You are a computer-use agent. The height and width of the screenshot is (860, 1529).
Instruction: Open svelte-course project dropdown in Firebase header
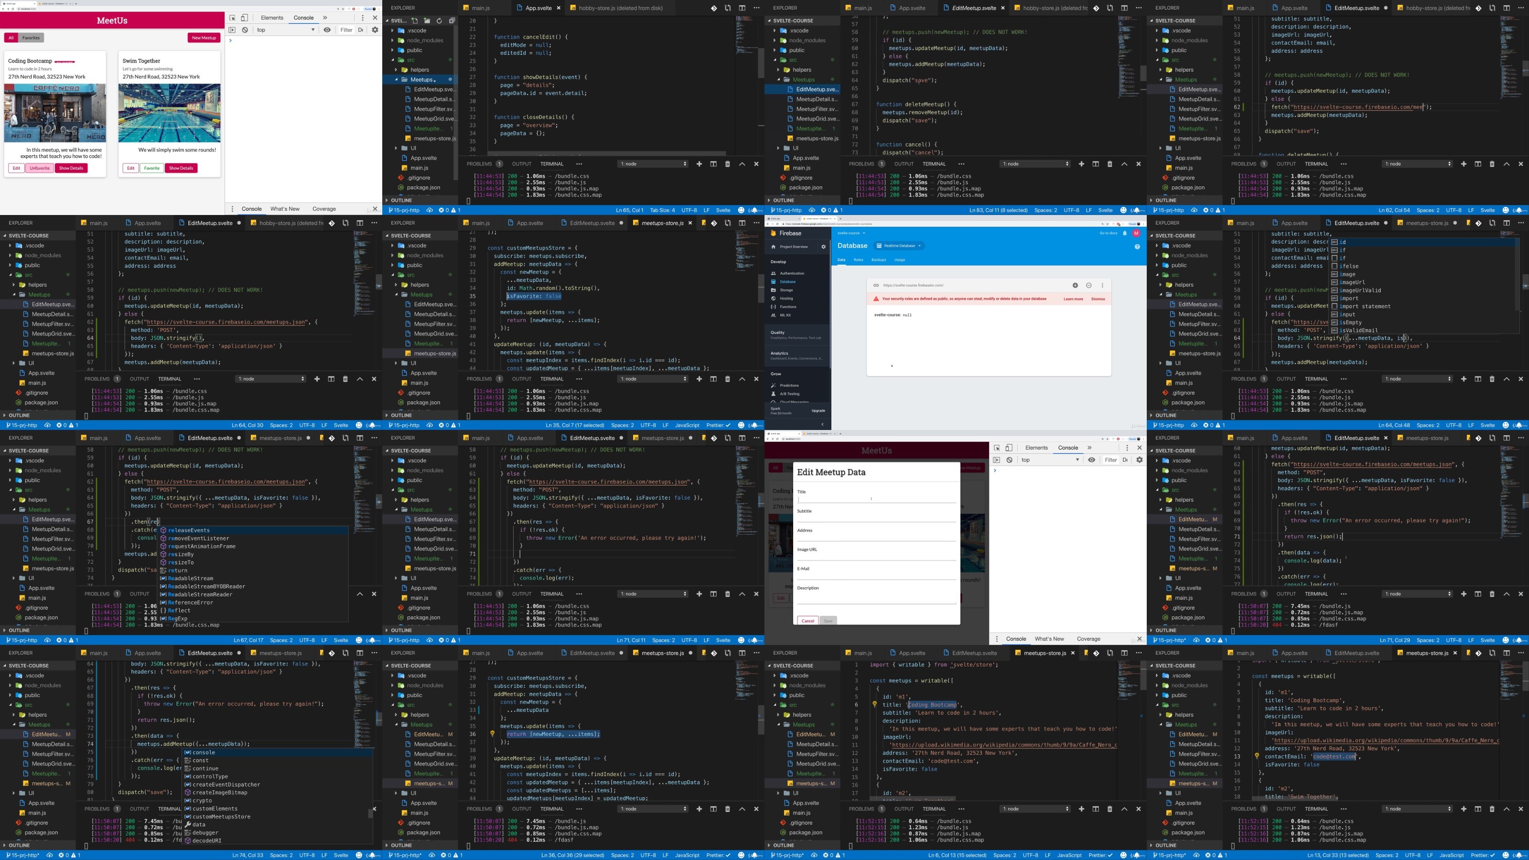(x=851, y=233)
